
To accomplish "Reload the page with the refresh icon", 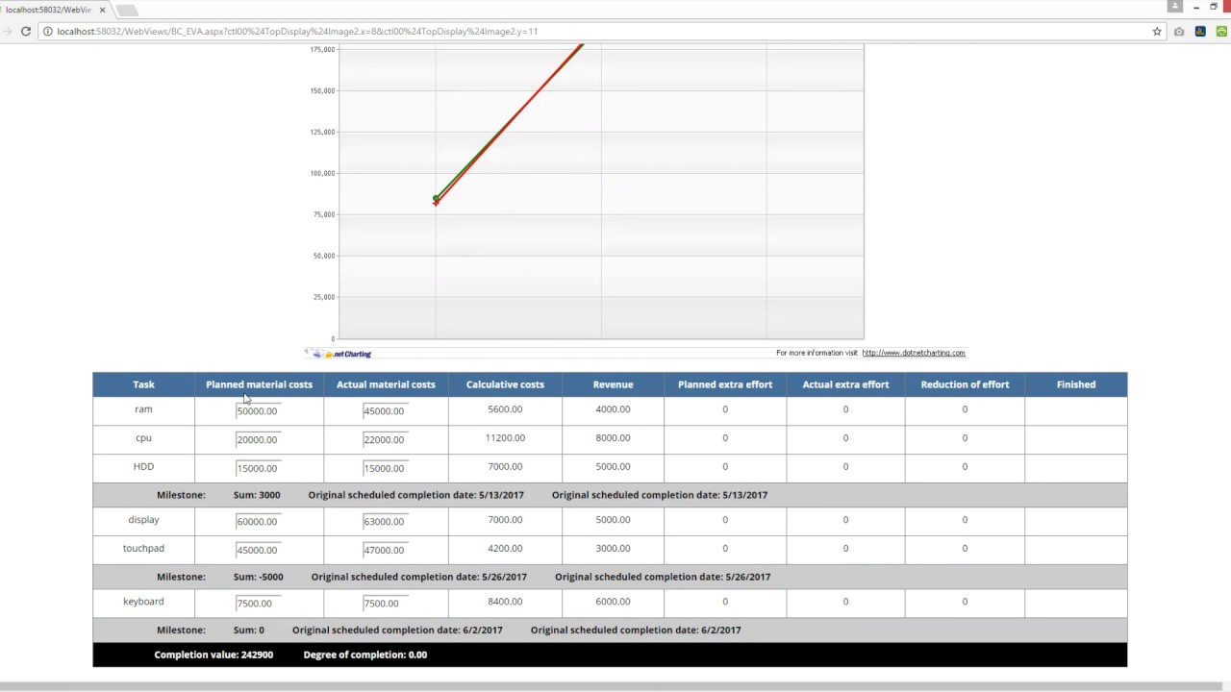I will point(26,31).
